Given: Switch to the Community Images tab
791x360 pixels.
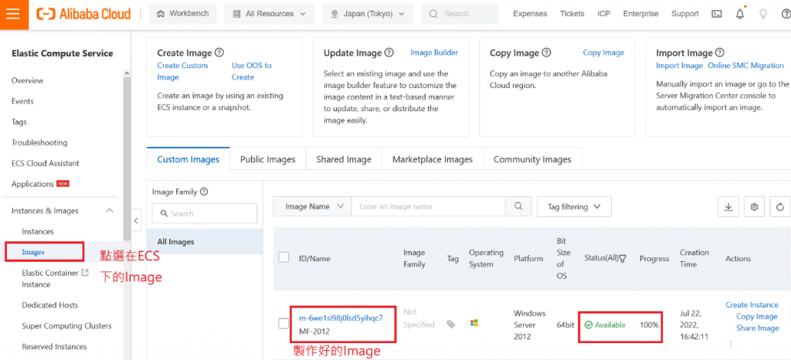Looking at the screenshot, I should tap(532, 159).
